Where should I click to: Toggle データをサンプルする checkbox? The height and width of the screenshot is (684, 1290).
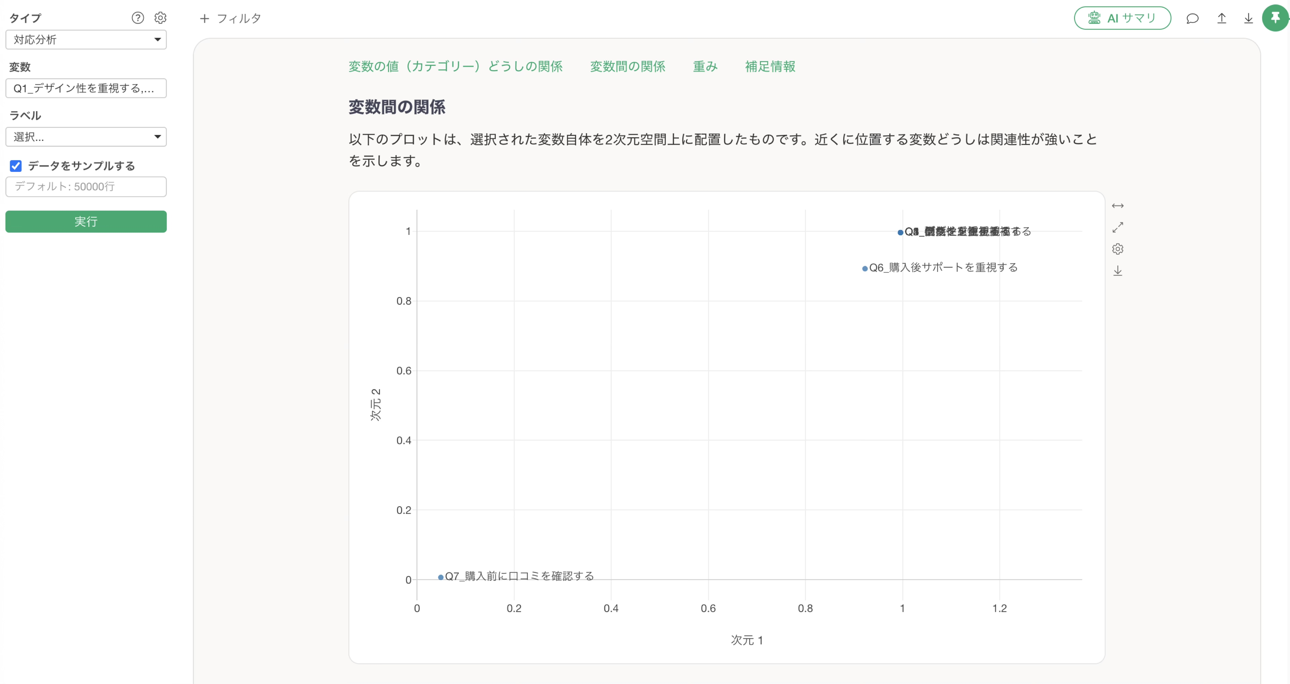(16, 165)
